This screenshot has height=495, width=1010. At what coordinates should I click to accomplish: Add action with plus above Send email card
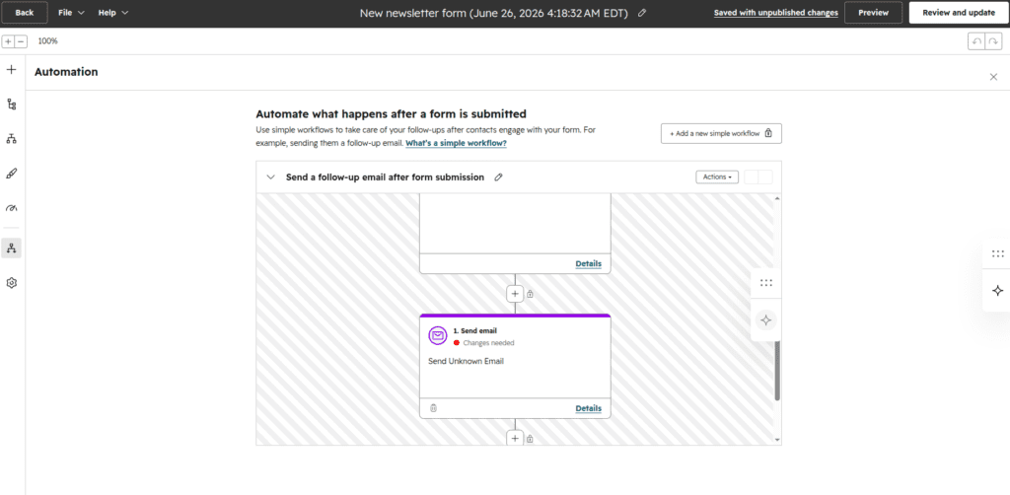click(x=515, y=294)
